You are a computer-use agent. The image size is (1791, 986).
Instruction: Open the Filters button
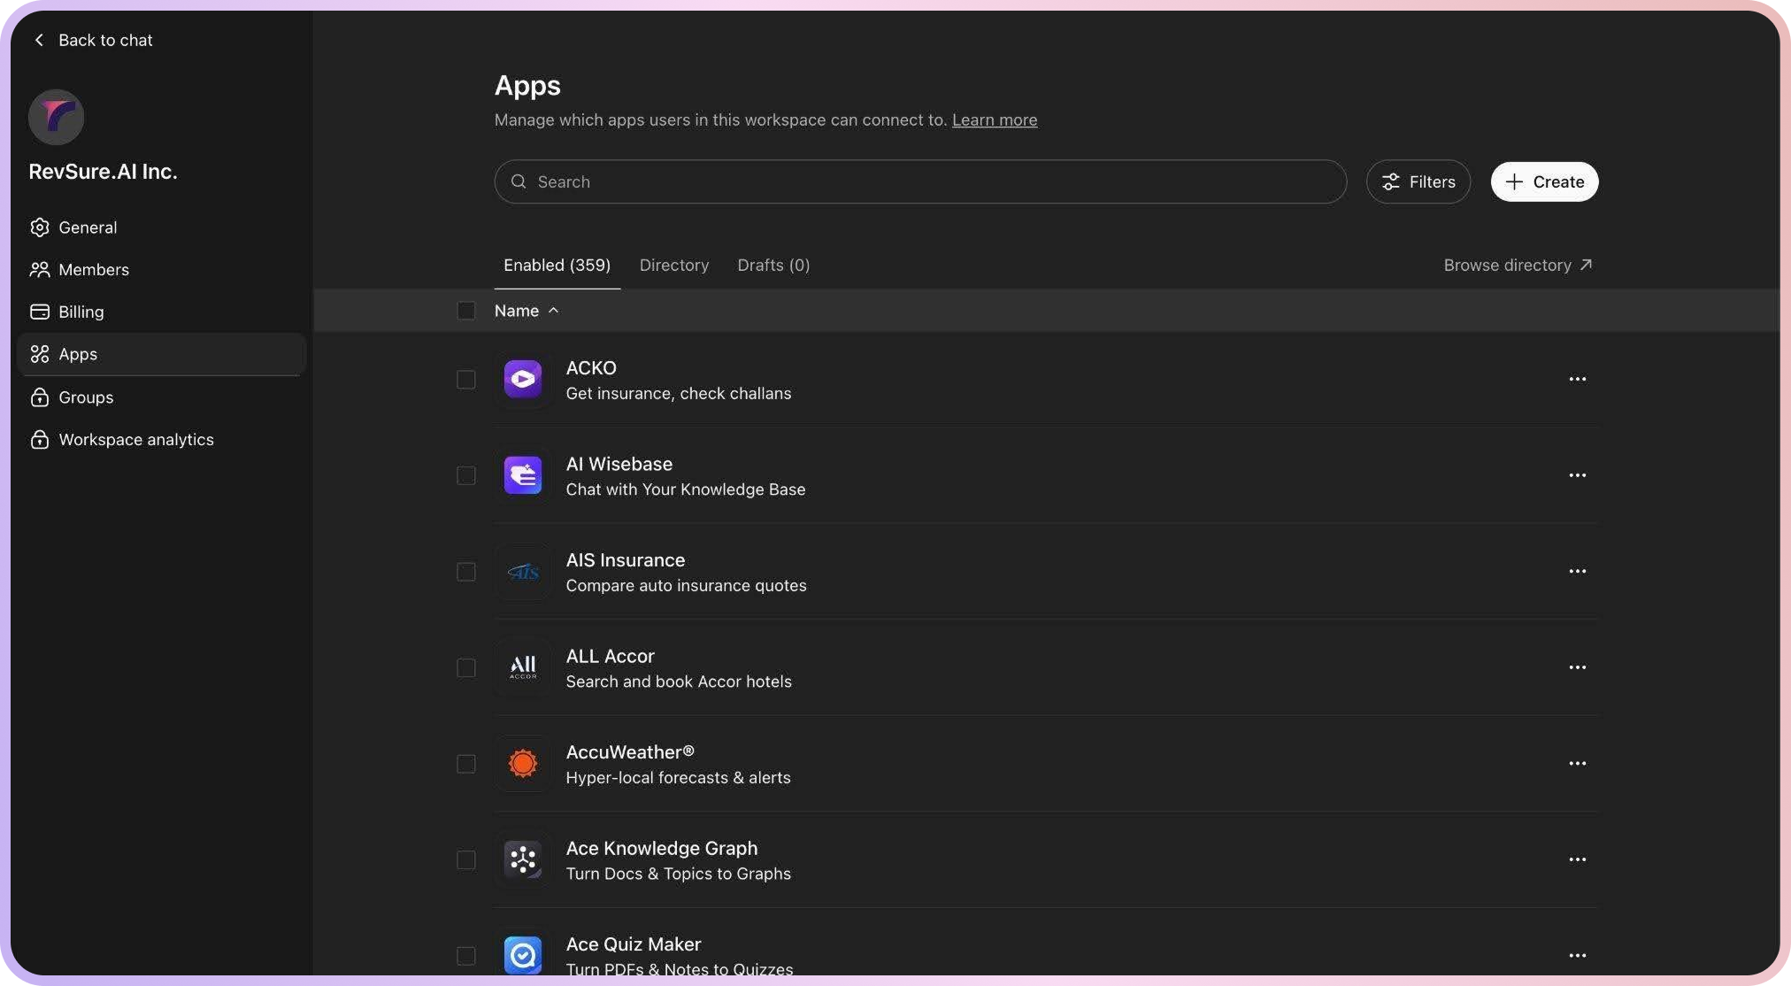coord(1418,181)
